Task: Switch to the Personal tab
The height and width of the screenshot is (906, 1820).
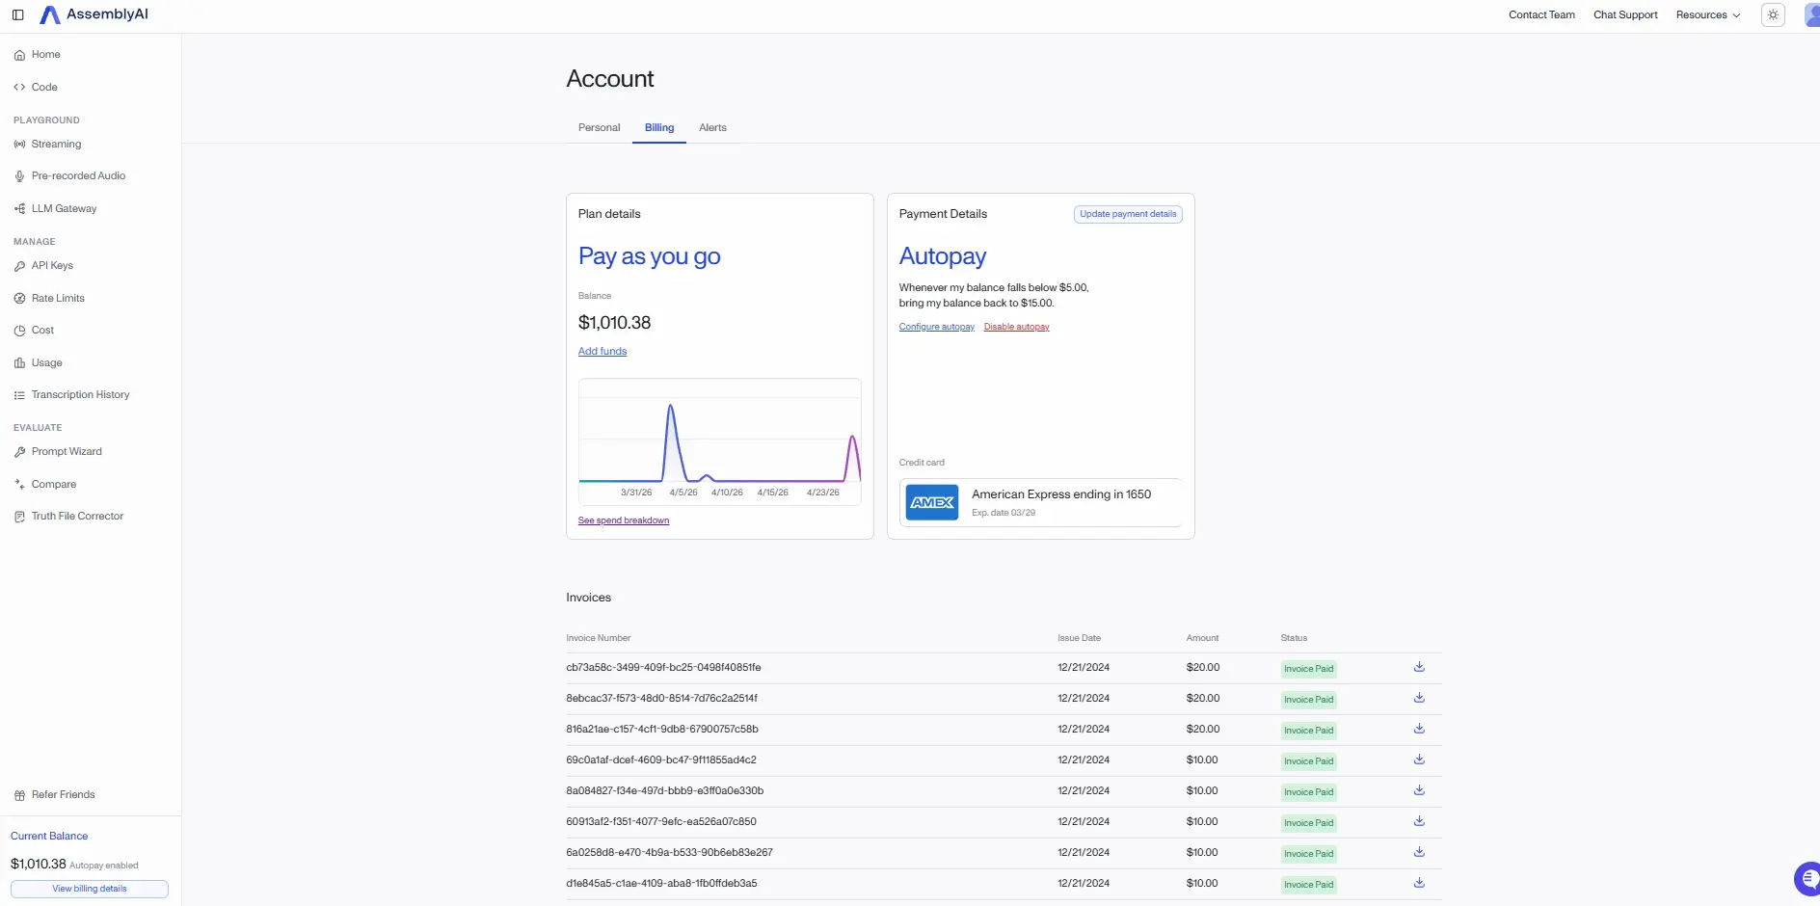Action: [599, 128]
